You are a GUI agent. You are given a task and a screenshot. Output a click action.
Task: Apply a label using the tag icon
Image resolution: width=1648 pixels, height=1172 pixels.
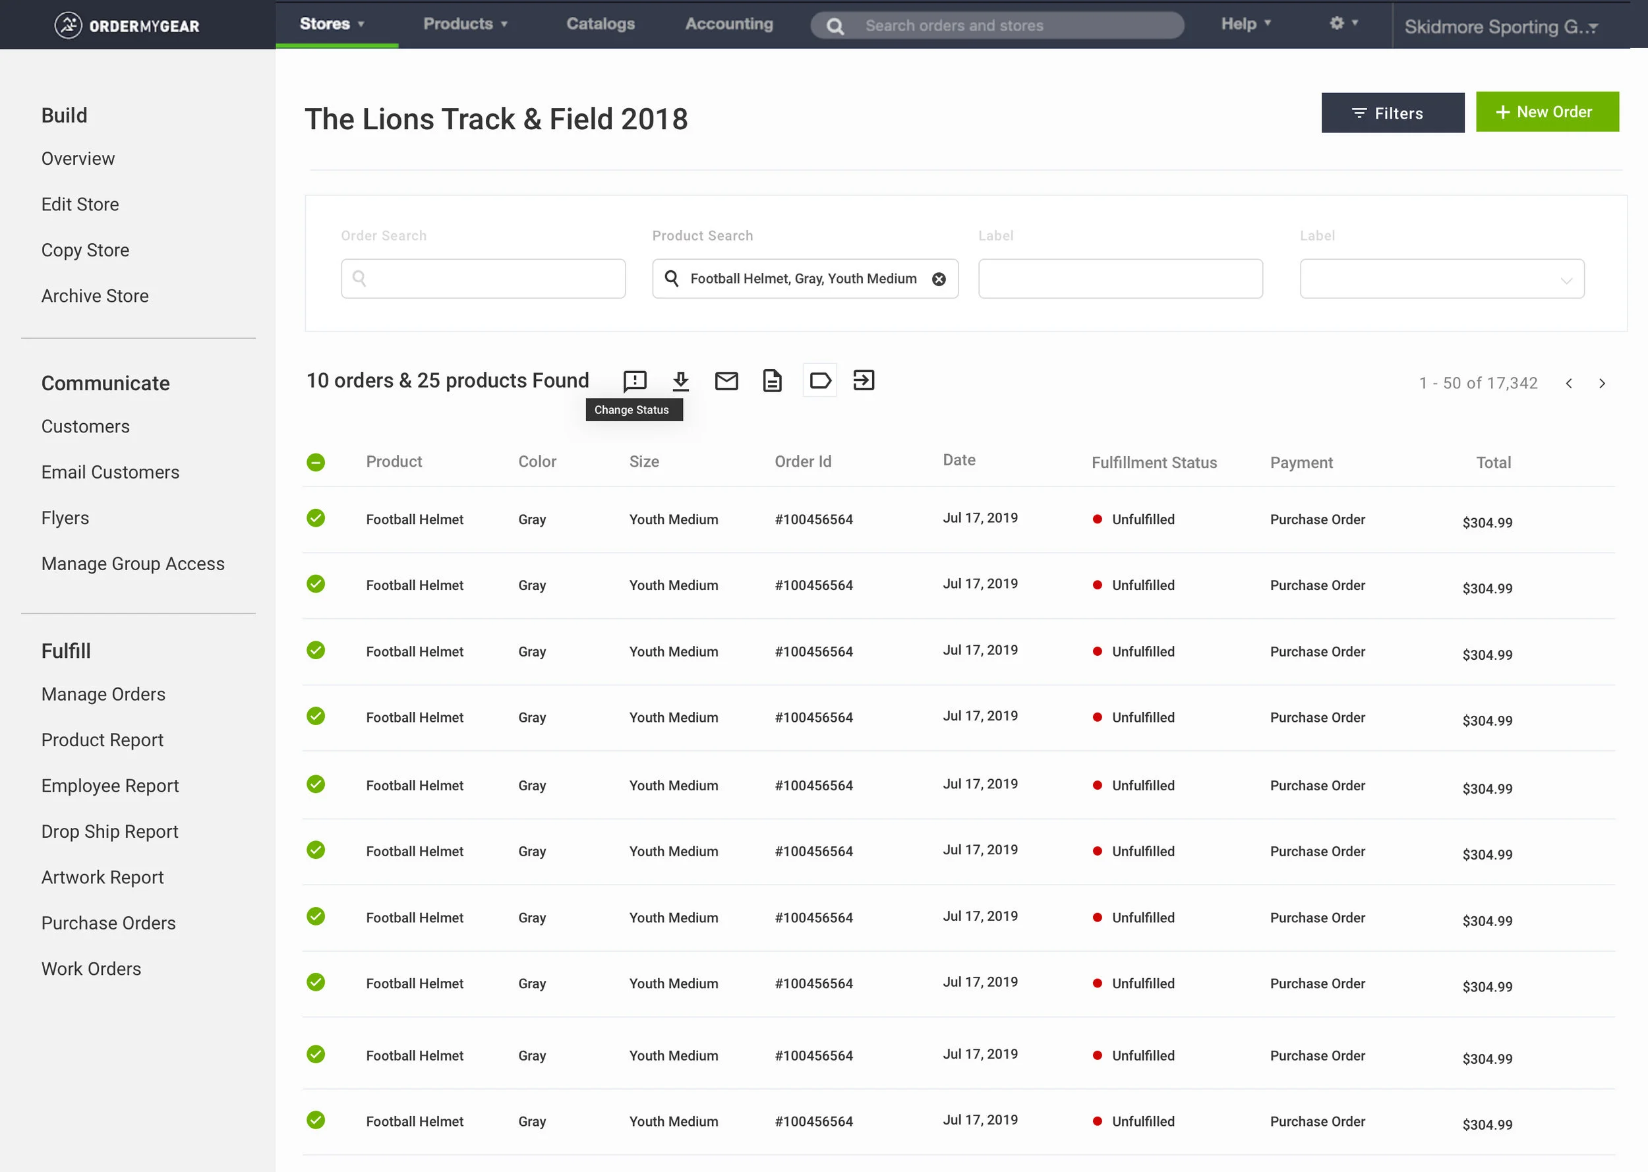coord(819,380)
